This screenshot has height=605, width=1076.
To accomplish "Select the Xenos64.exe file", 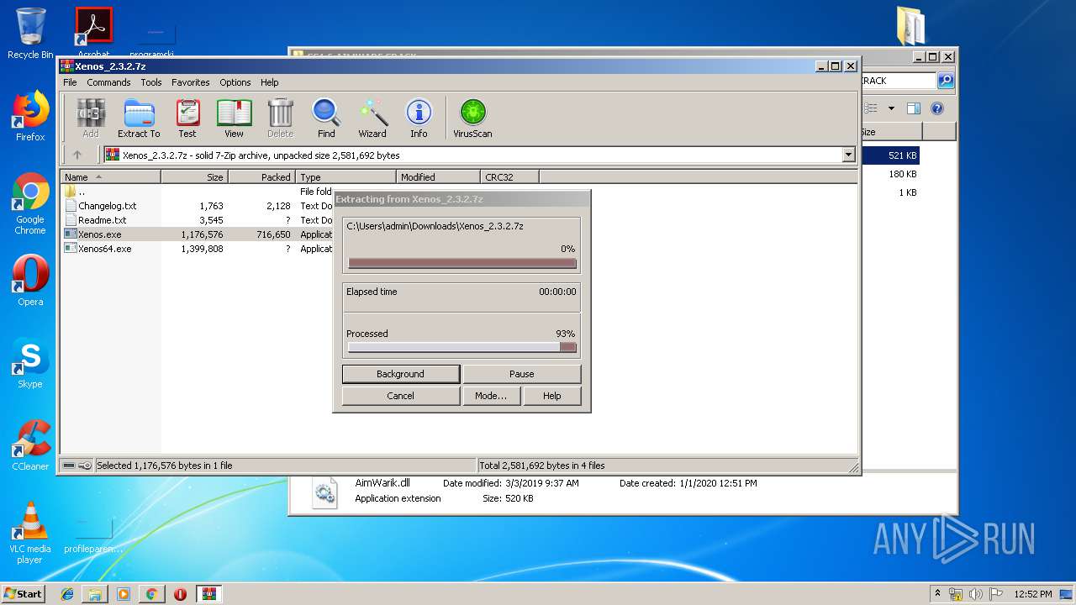I will [104, 249].
